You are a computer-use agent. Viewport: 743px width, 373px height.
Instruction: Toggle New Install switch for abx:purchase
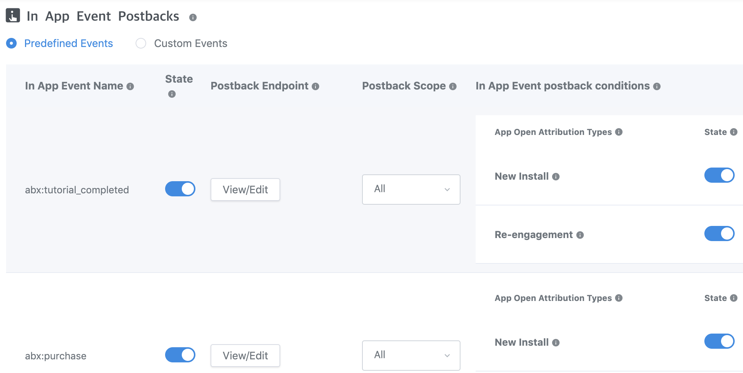(x=719, y=341)
